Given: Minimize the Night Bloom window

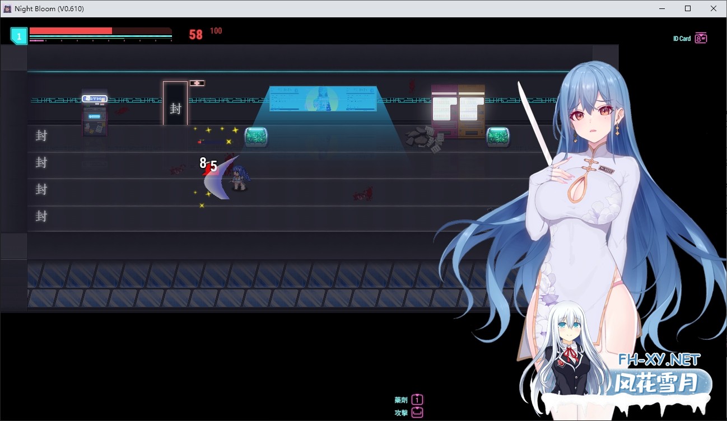Looking at the screenshot, I should [662, 8].
